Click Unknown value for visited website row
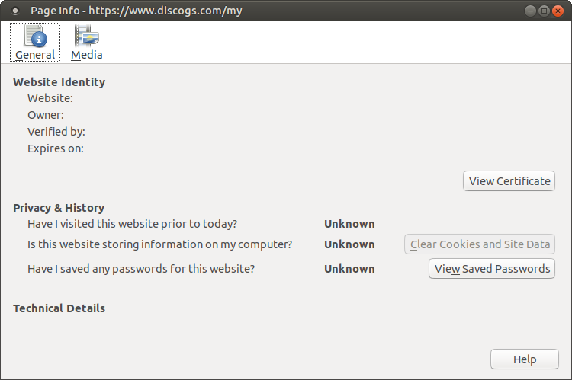The height and width of the screenshot is (380, 572). (x=349, y=224)
